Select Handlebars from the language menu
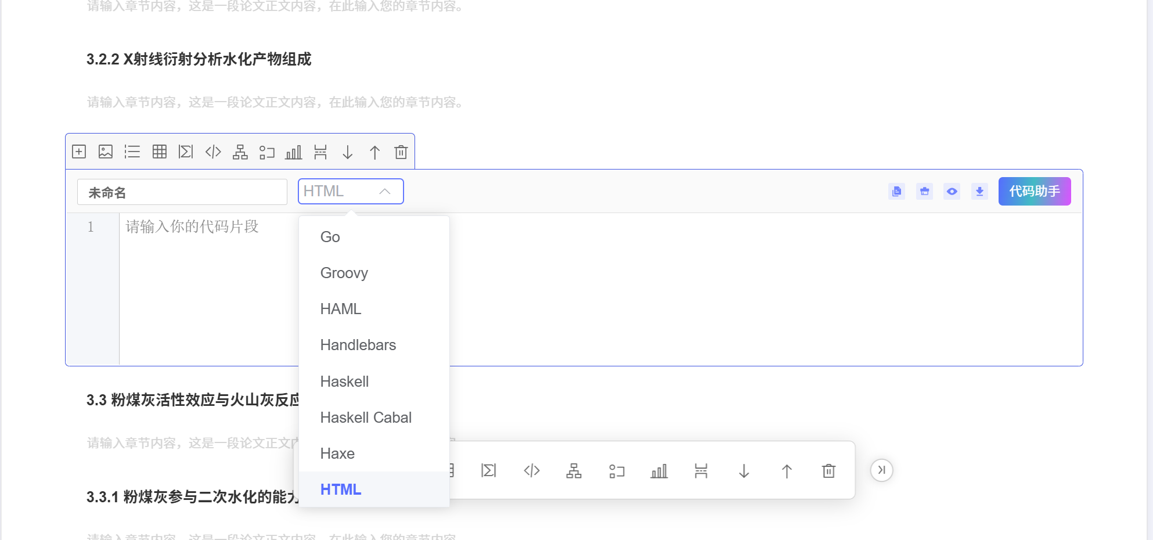Image resolution: width=1153 pixels, height=540 pixels. [358, 345]
